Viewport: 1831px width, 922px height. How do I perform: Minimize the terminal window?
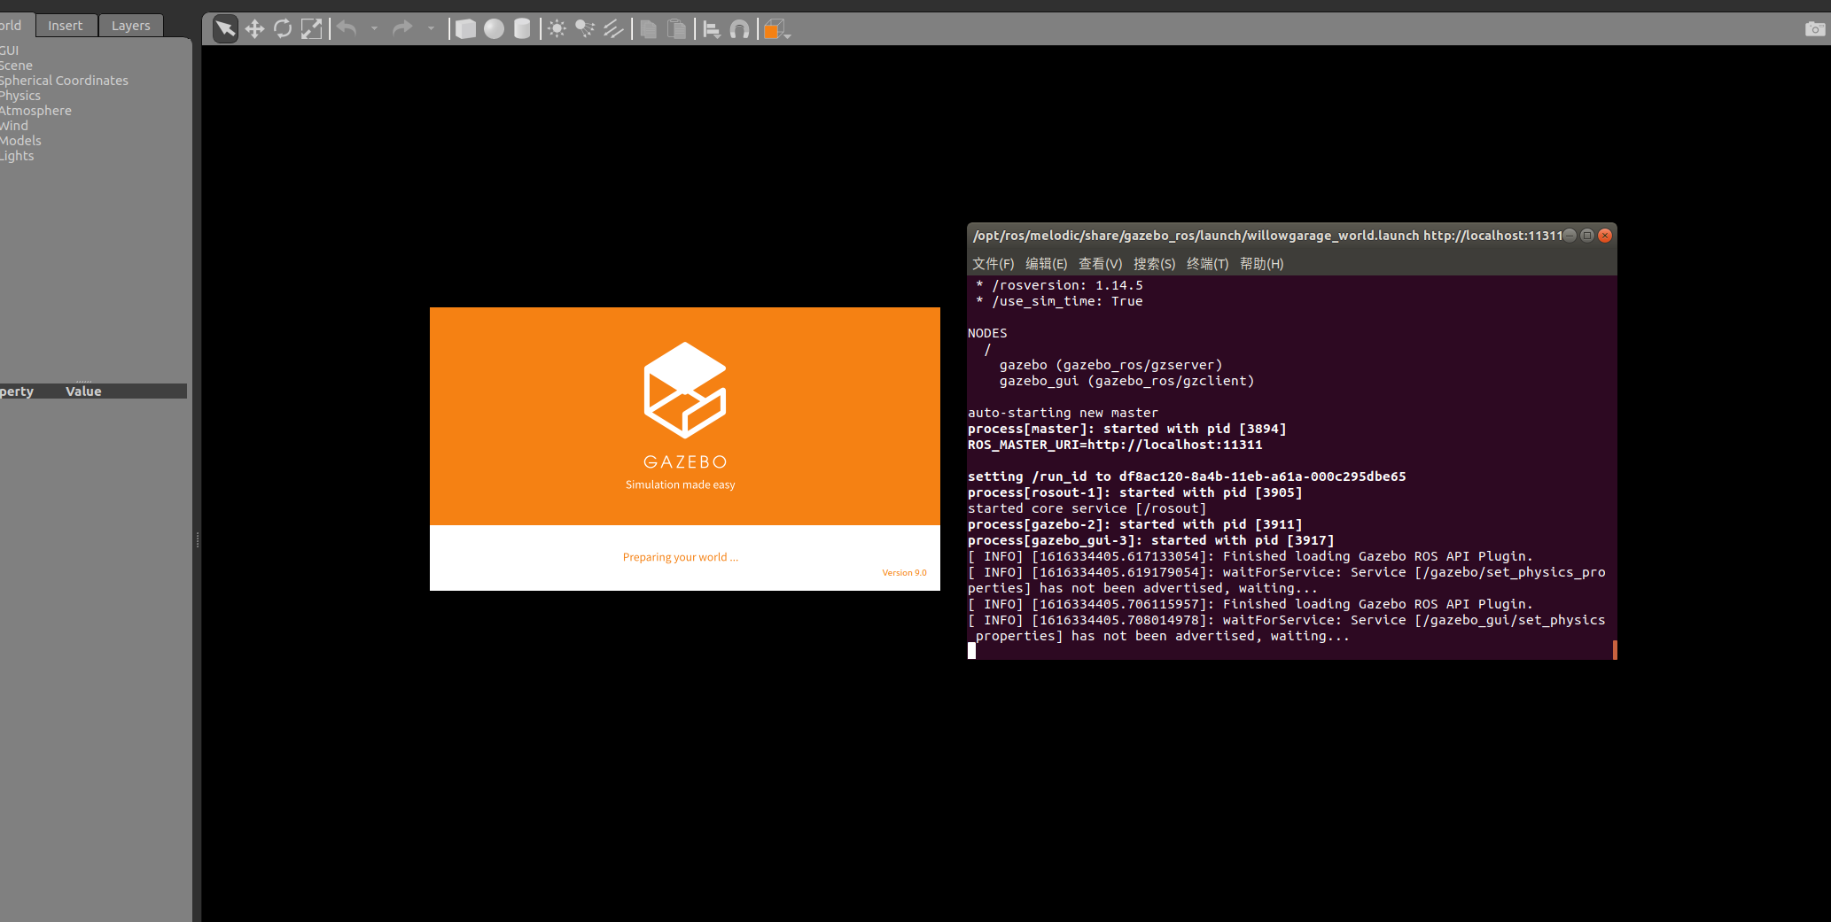point(1570,236)
